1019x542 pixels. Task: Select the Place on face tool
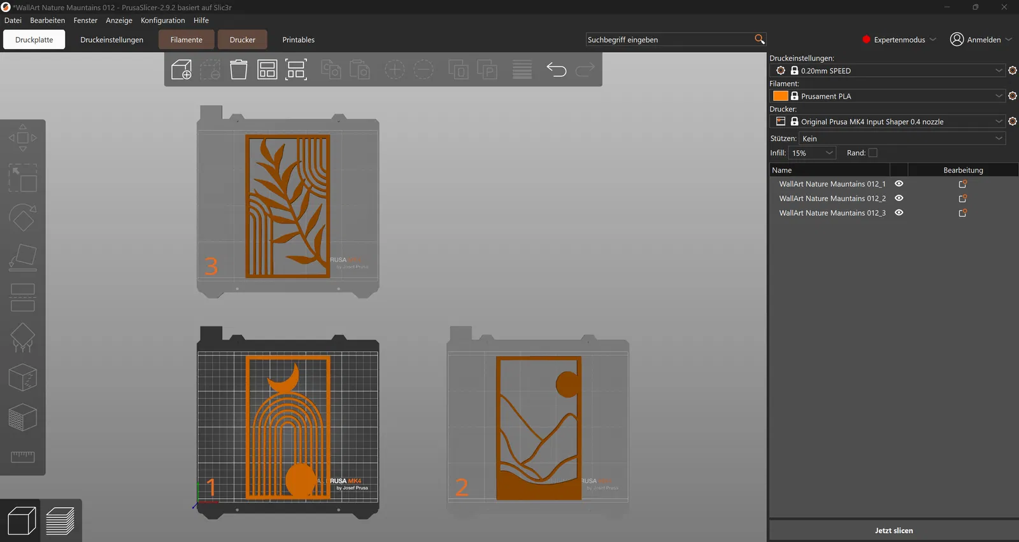point(22,258)
